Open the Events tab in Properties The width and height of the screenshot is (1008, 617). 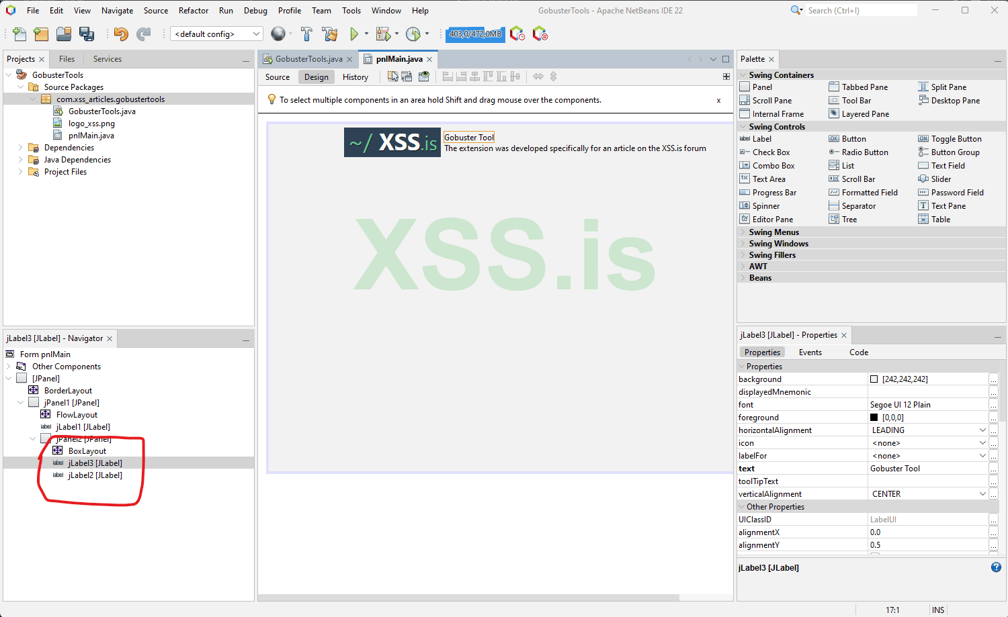pyautogui.click(x=810, y=352)
